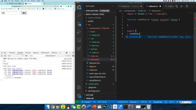The width and height of the screenshot is (196, 110).
Task: Collapse REACT-HOOKS-TODO project root
Action: point(99,14)
